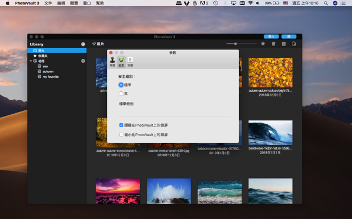Open Spotlight search in menu bar

pyautogui.click(x=326, y=3)
